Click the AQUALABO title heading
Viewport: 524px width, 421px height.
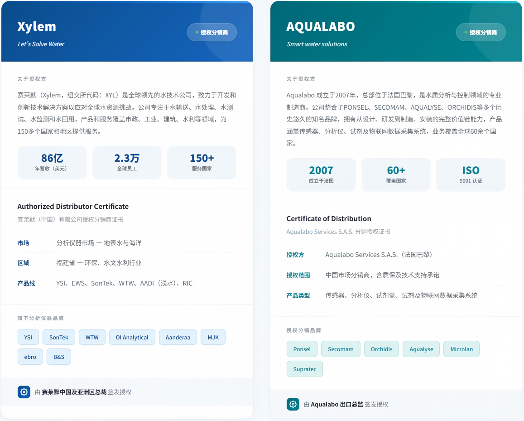pos(321,26)
